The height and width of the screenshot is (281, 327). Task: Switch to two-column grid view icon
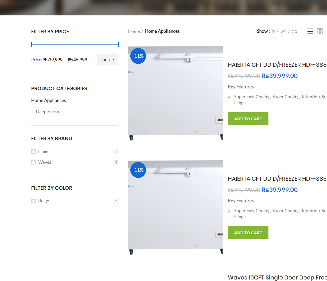point(320,31)
